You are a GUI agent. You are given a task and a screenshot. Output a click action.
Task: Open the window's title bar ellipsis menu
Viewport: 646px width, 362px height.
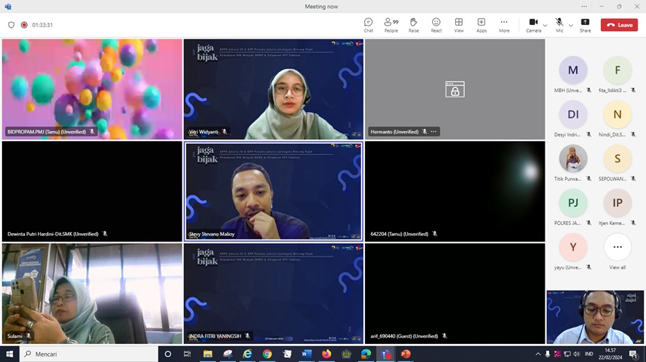click(x=584, y=6)
